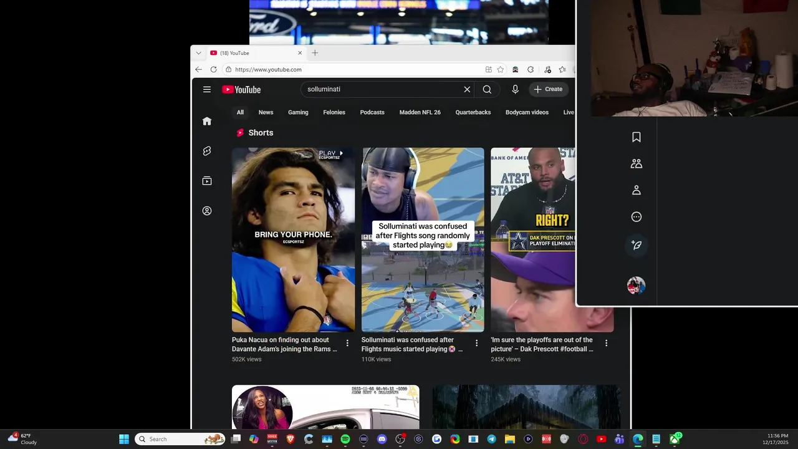Select the Quarterbacks filter chip
Viewport: 798px width, 449px height.
point(473,112)
